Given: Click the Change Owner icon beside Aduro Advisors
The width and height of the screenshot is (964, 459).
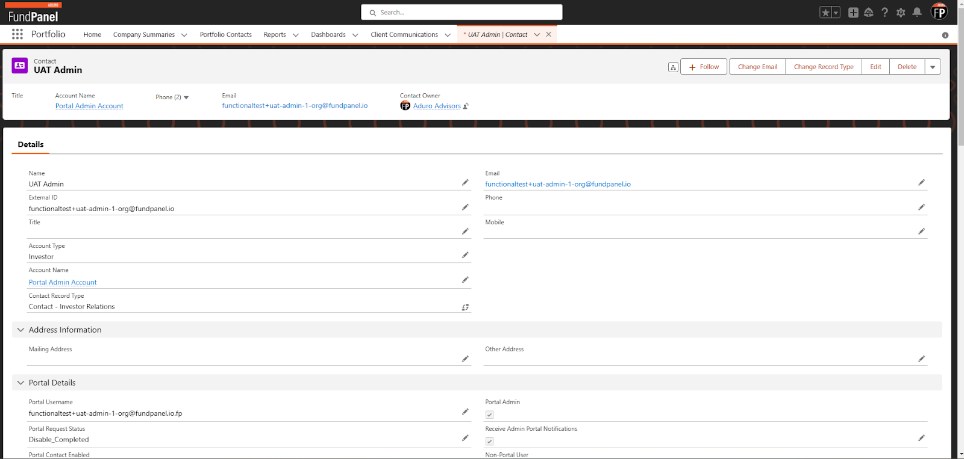Looking at the screenshot, I should coord(466,106).
